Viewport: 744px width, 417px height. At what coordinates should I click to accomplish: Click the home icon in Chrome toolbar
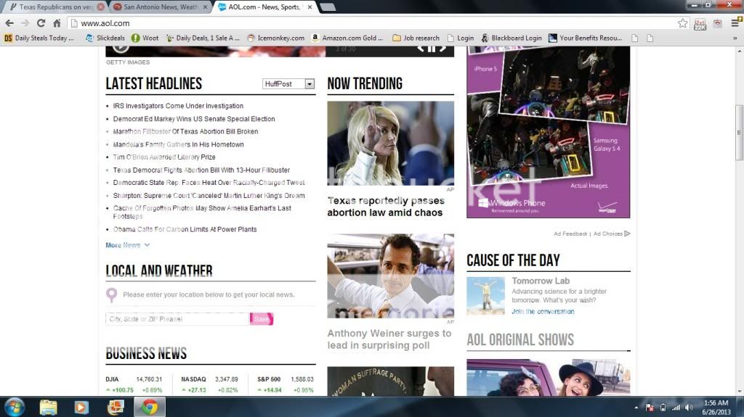(x=57, y=23)
